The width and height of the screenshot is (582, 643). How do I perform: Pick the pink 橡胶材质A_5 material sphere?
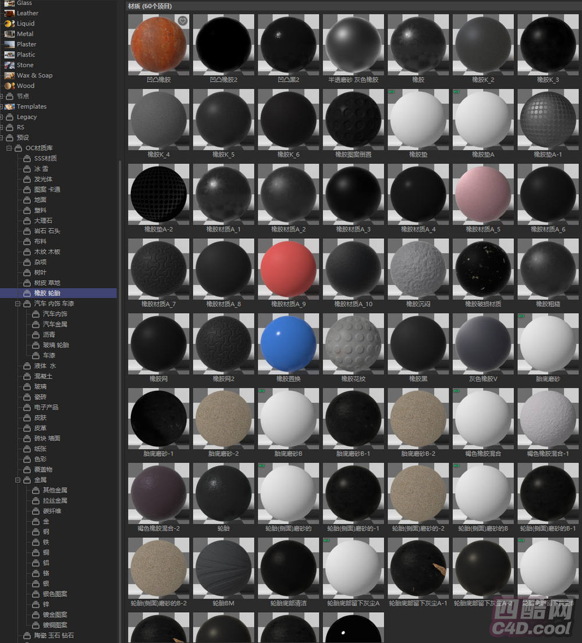(483, 195)
